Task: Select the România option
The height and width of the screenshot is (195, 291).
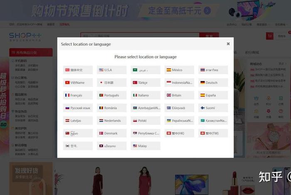Action: click(x=111, y=108)
